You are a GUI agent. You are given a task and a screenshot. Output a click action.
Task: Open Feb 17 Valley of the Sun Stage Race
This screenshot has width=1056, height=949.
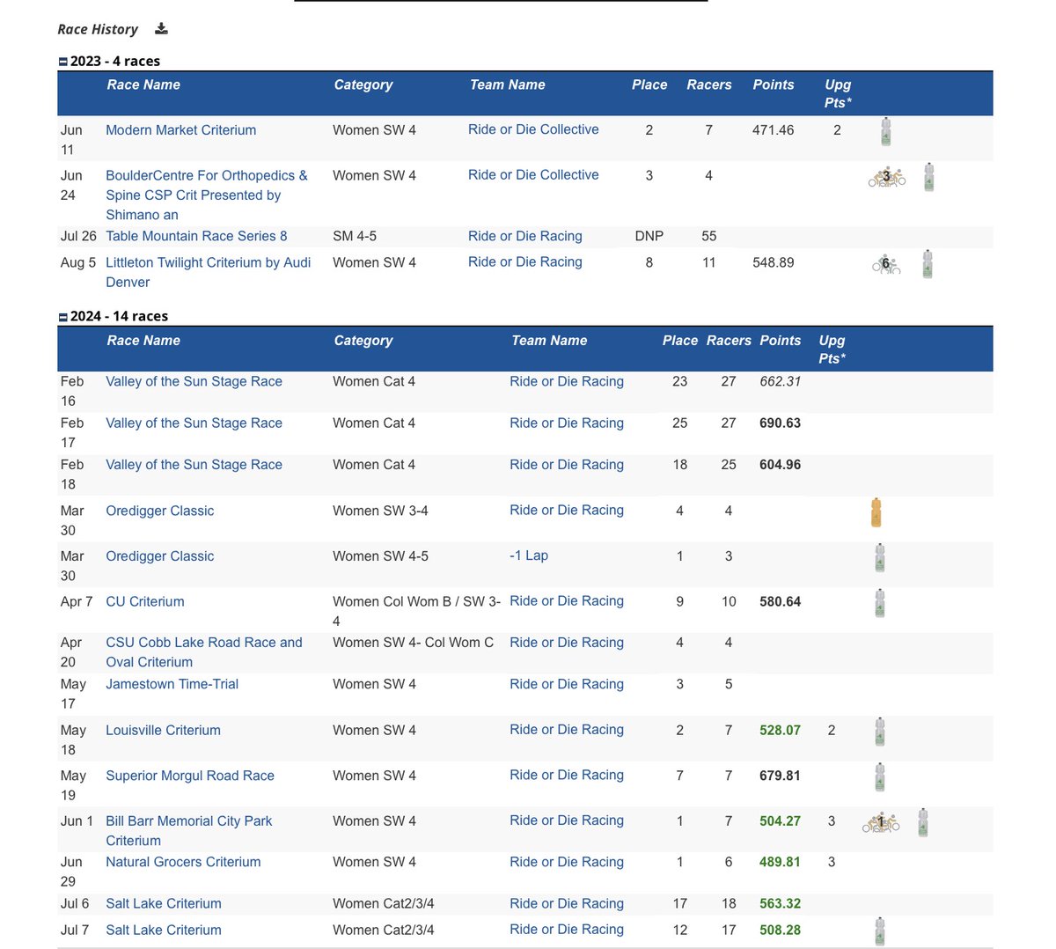coord(194,423)
